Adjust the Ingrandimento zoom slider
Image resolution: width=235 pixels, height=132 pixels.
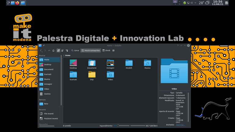[118, 126]
